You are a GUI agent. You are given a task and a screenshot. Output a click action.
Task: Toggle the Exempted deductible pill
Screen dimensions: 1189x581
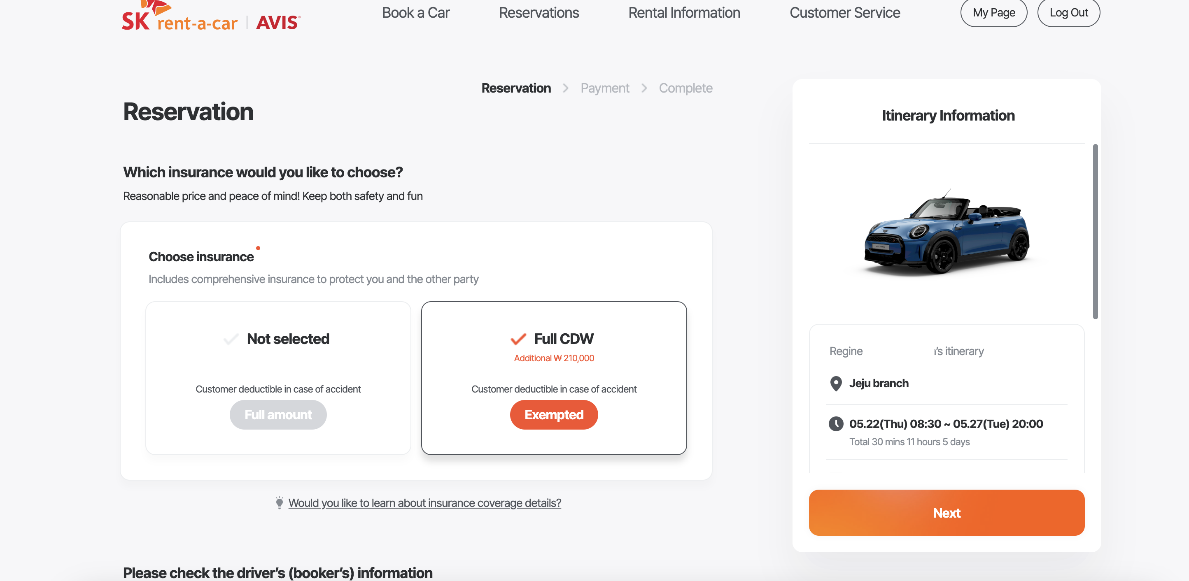553,415
